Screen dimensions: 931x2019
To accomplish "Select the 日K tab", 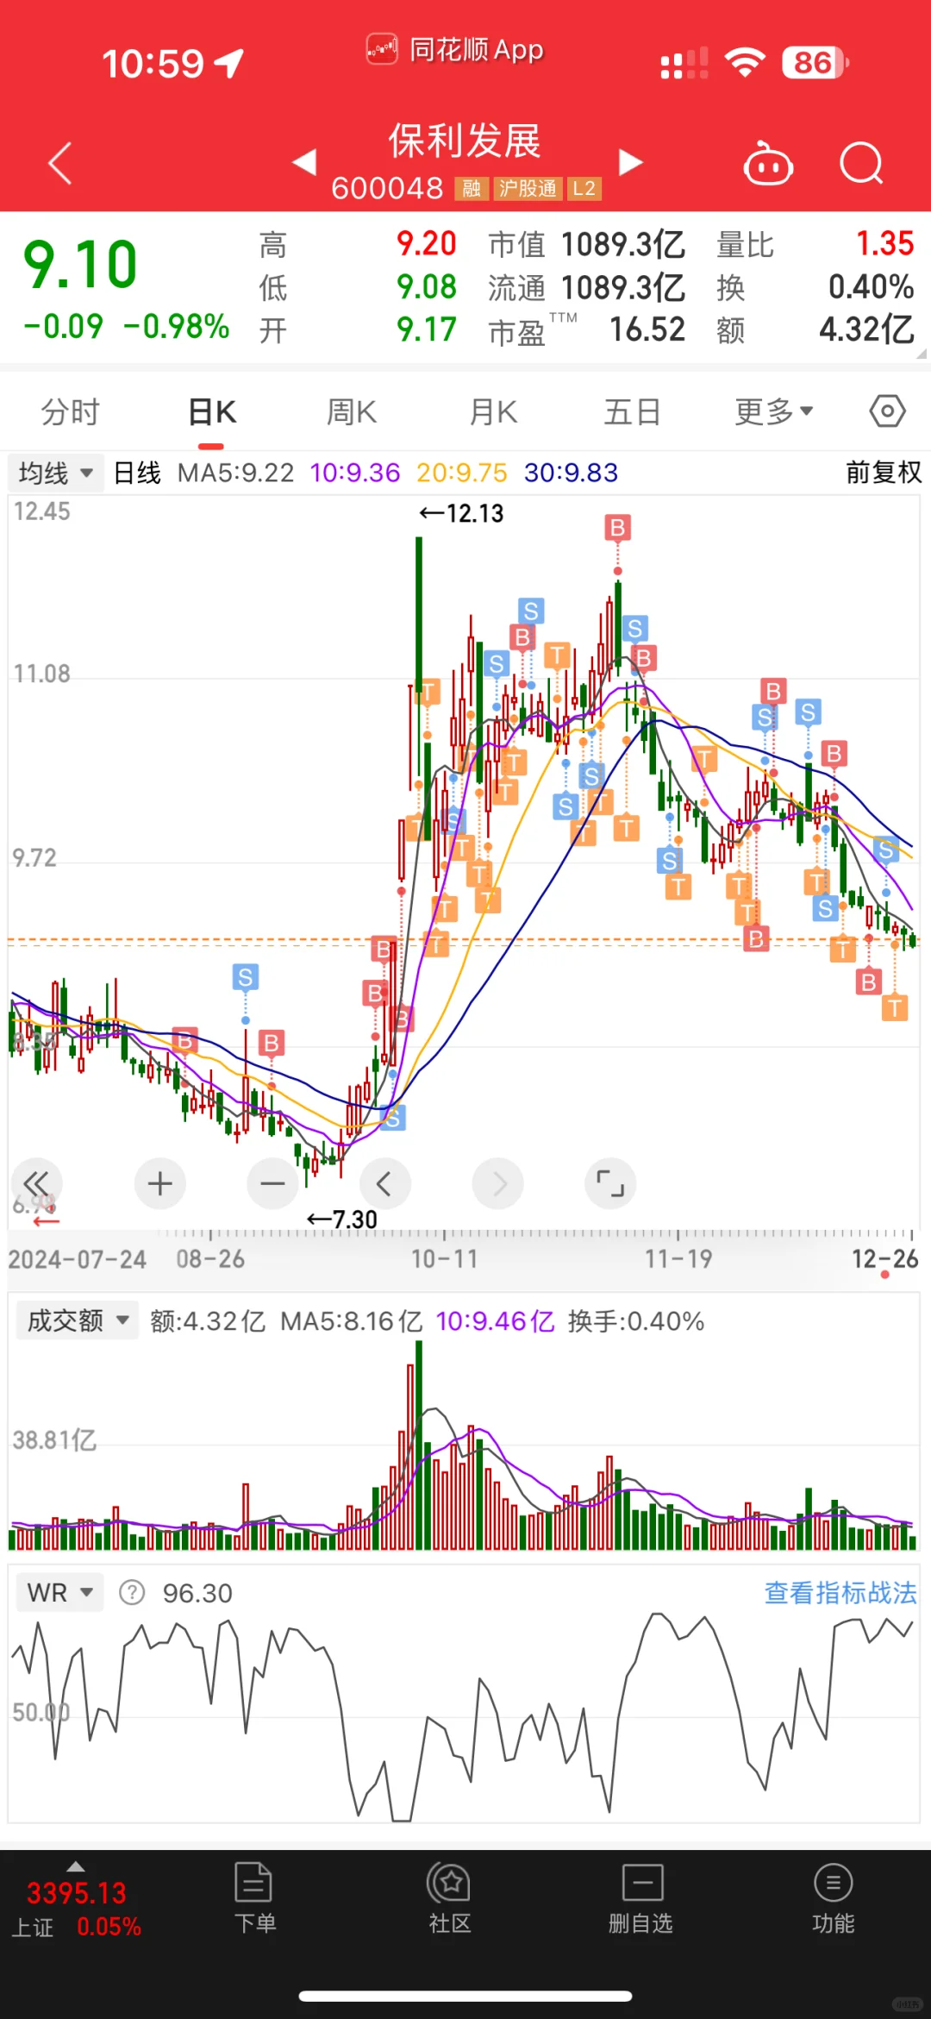I will [x=212, y=411].
